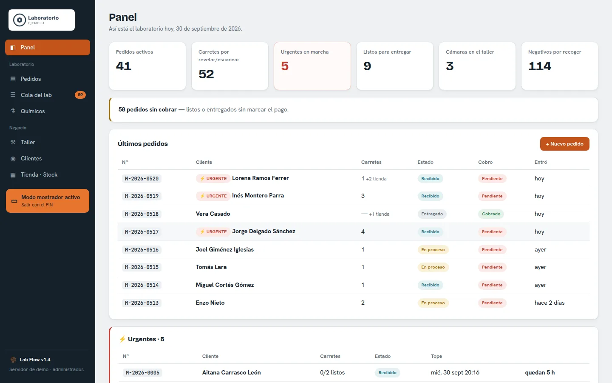This screenshot has width=612, height=383.
Task: Open the Químicos section
Action: 48,111
